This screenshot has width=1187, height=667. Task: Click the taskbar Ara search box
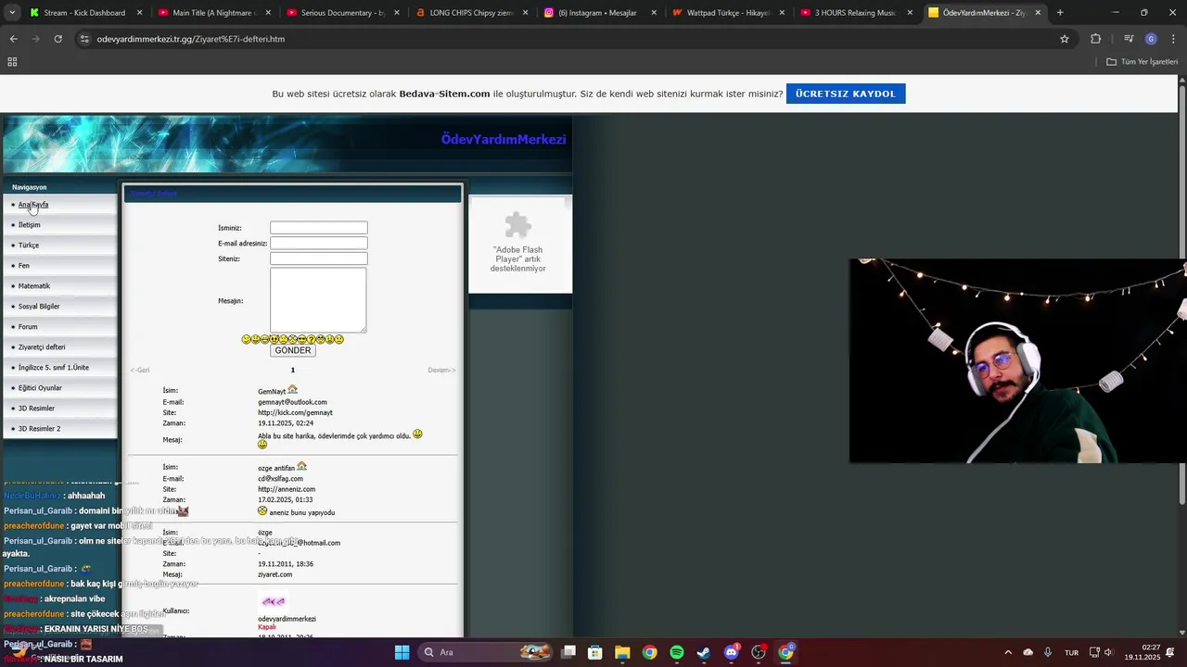pyautogui.click(x=485, y=652)
